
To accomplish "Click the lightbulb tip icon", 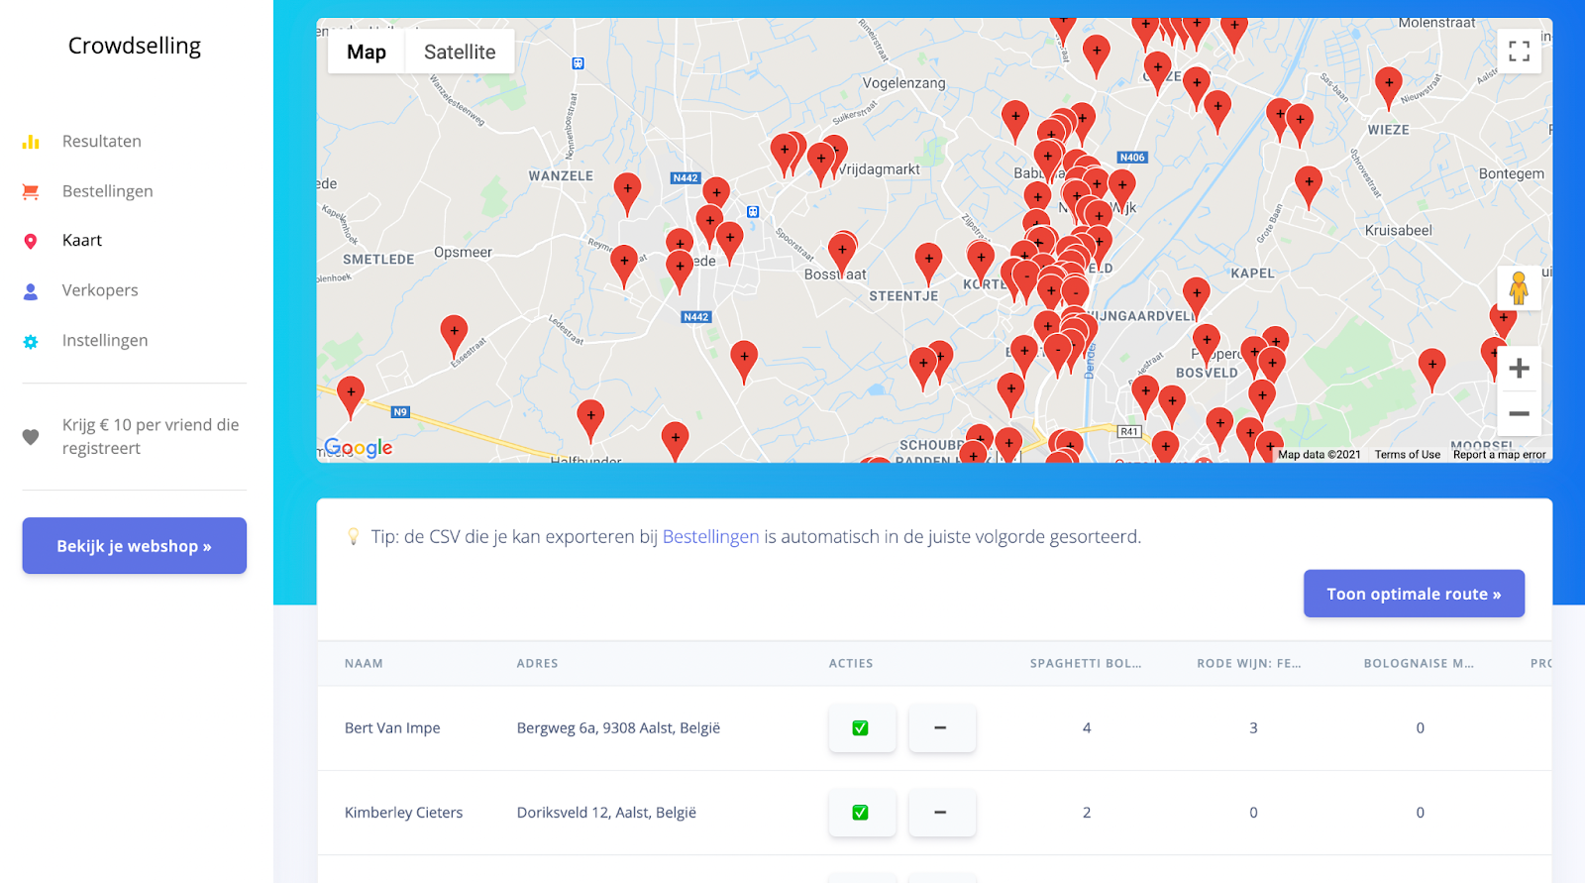I will (353, 536).
